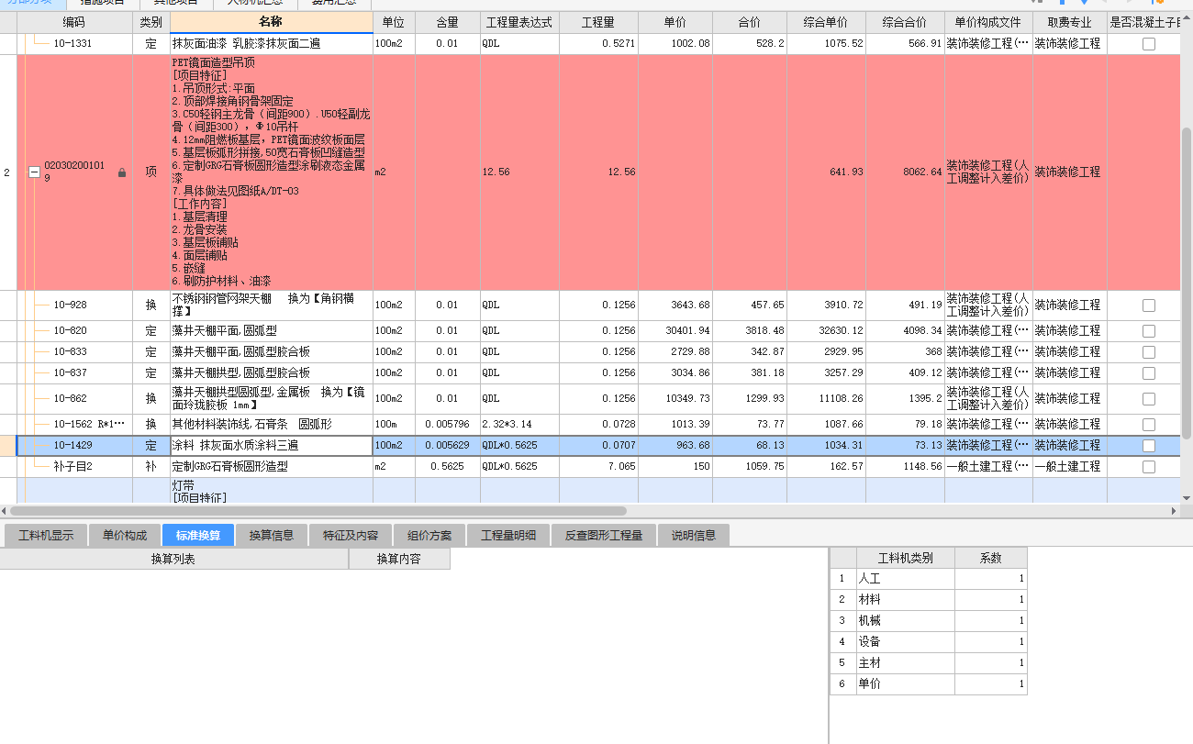Screen dimensions: 1193x744
Task: Open the 换算信息 tab
Action: 272,535
